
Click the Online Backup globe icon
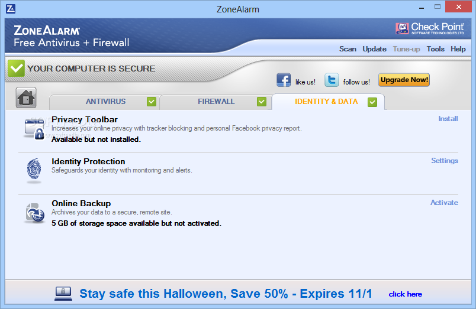click(35, 213)
